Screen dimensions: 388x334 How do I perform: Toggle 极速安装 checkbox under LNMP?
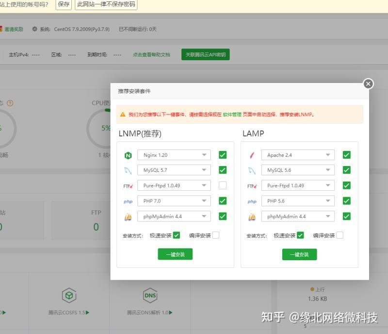[177, 235]
